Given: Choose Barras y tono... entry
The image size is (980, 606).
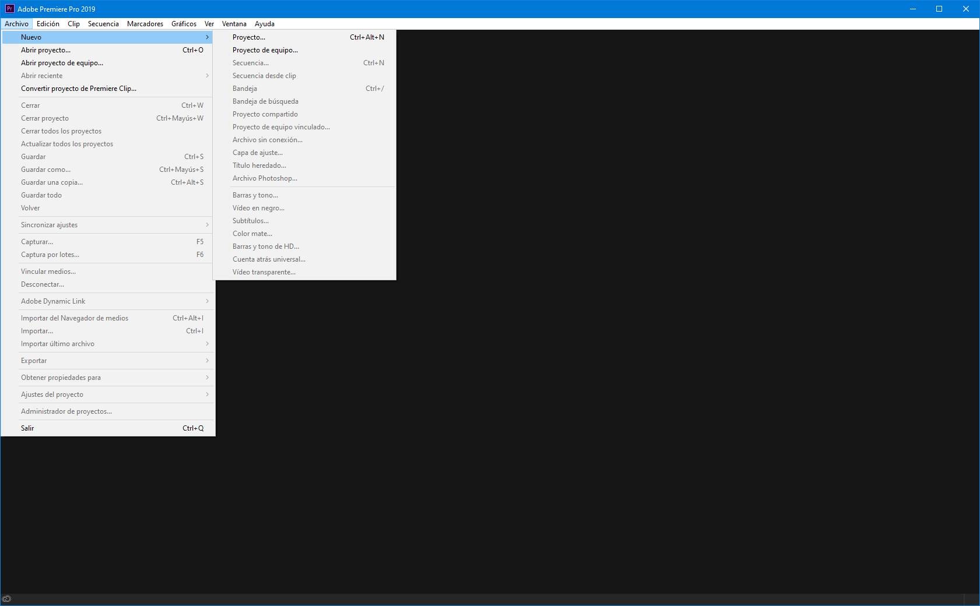Looking at the screenshot, I should (304, 195).
